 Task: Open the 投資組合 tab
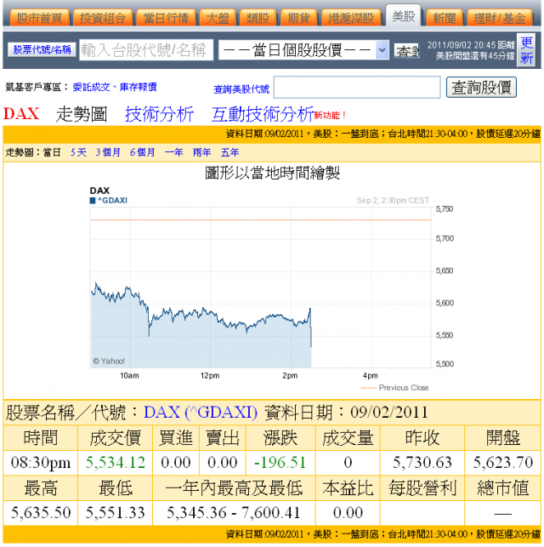pyautogui.click(x=103, y=18)
